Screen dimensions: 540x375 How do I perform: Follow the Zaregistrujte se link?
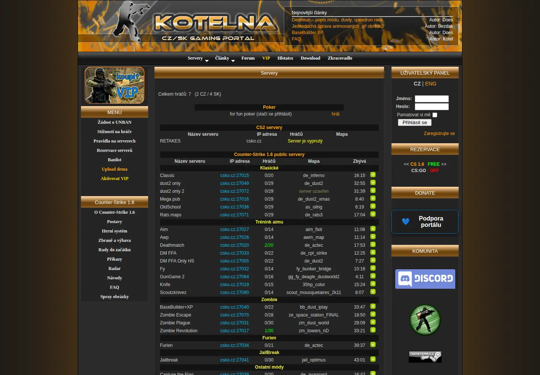[x=439, y=133]
